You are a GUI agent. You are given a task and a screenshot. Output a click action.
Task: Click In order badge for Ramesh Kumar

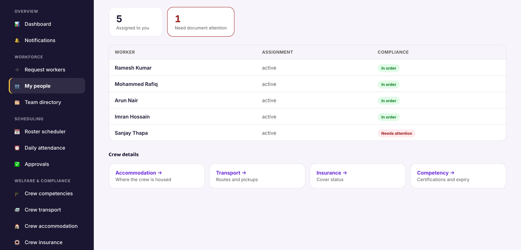click(389, 68)
